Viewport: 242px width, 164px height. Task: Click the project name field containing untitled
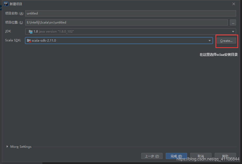[131, 13]
